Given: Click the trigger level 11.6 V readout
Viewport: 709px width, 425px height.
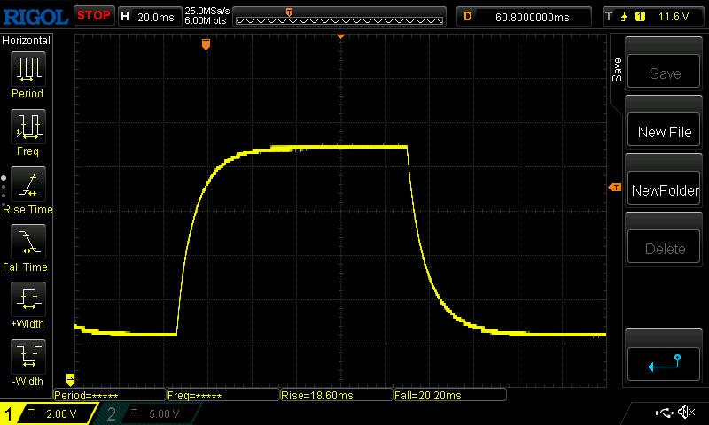Looking at the screenshot, I should (674, 17).
